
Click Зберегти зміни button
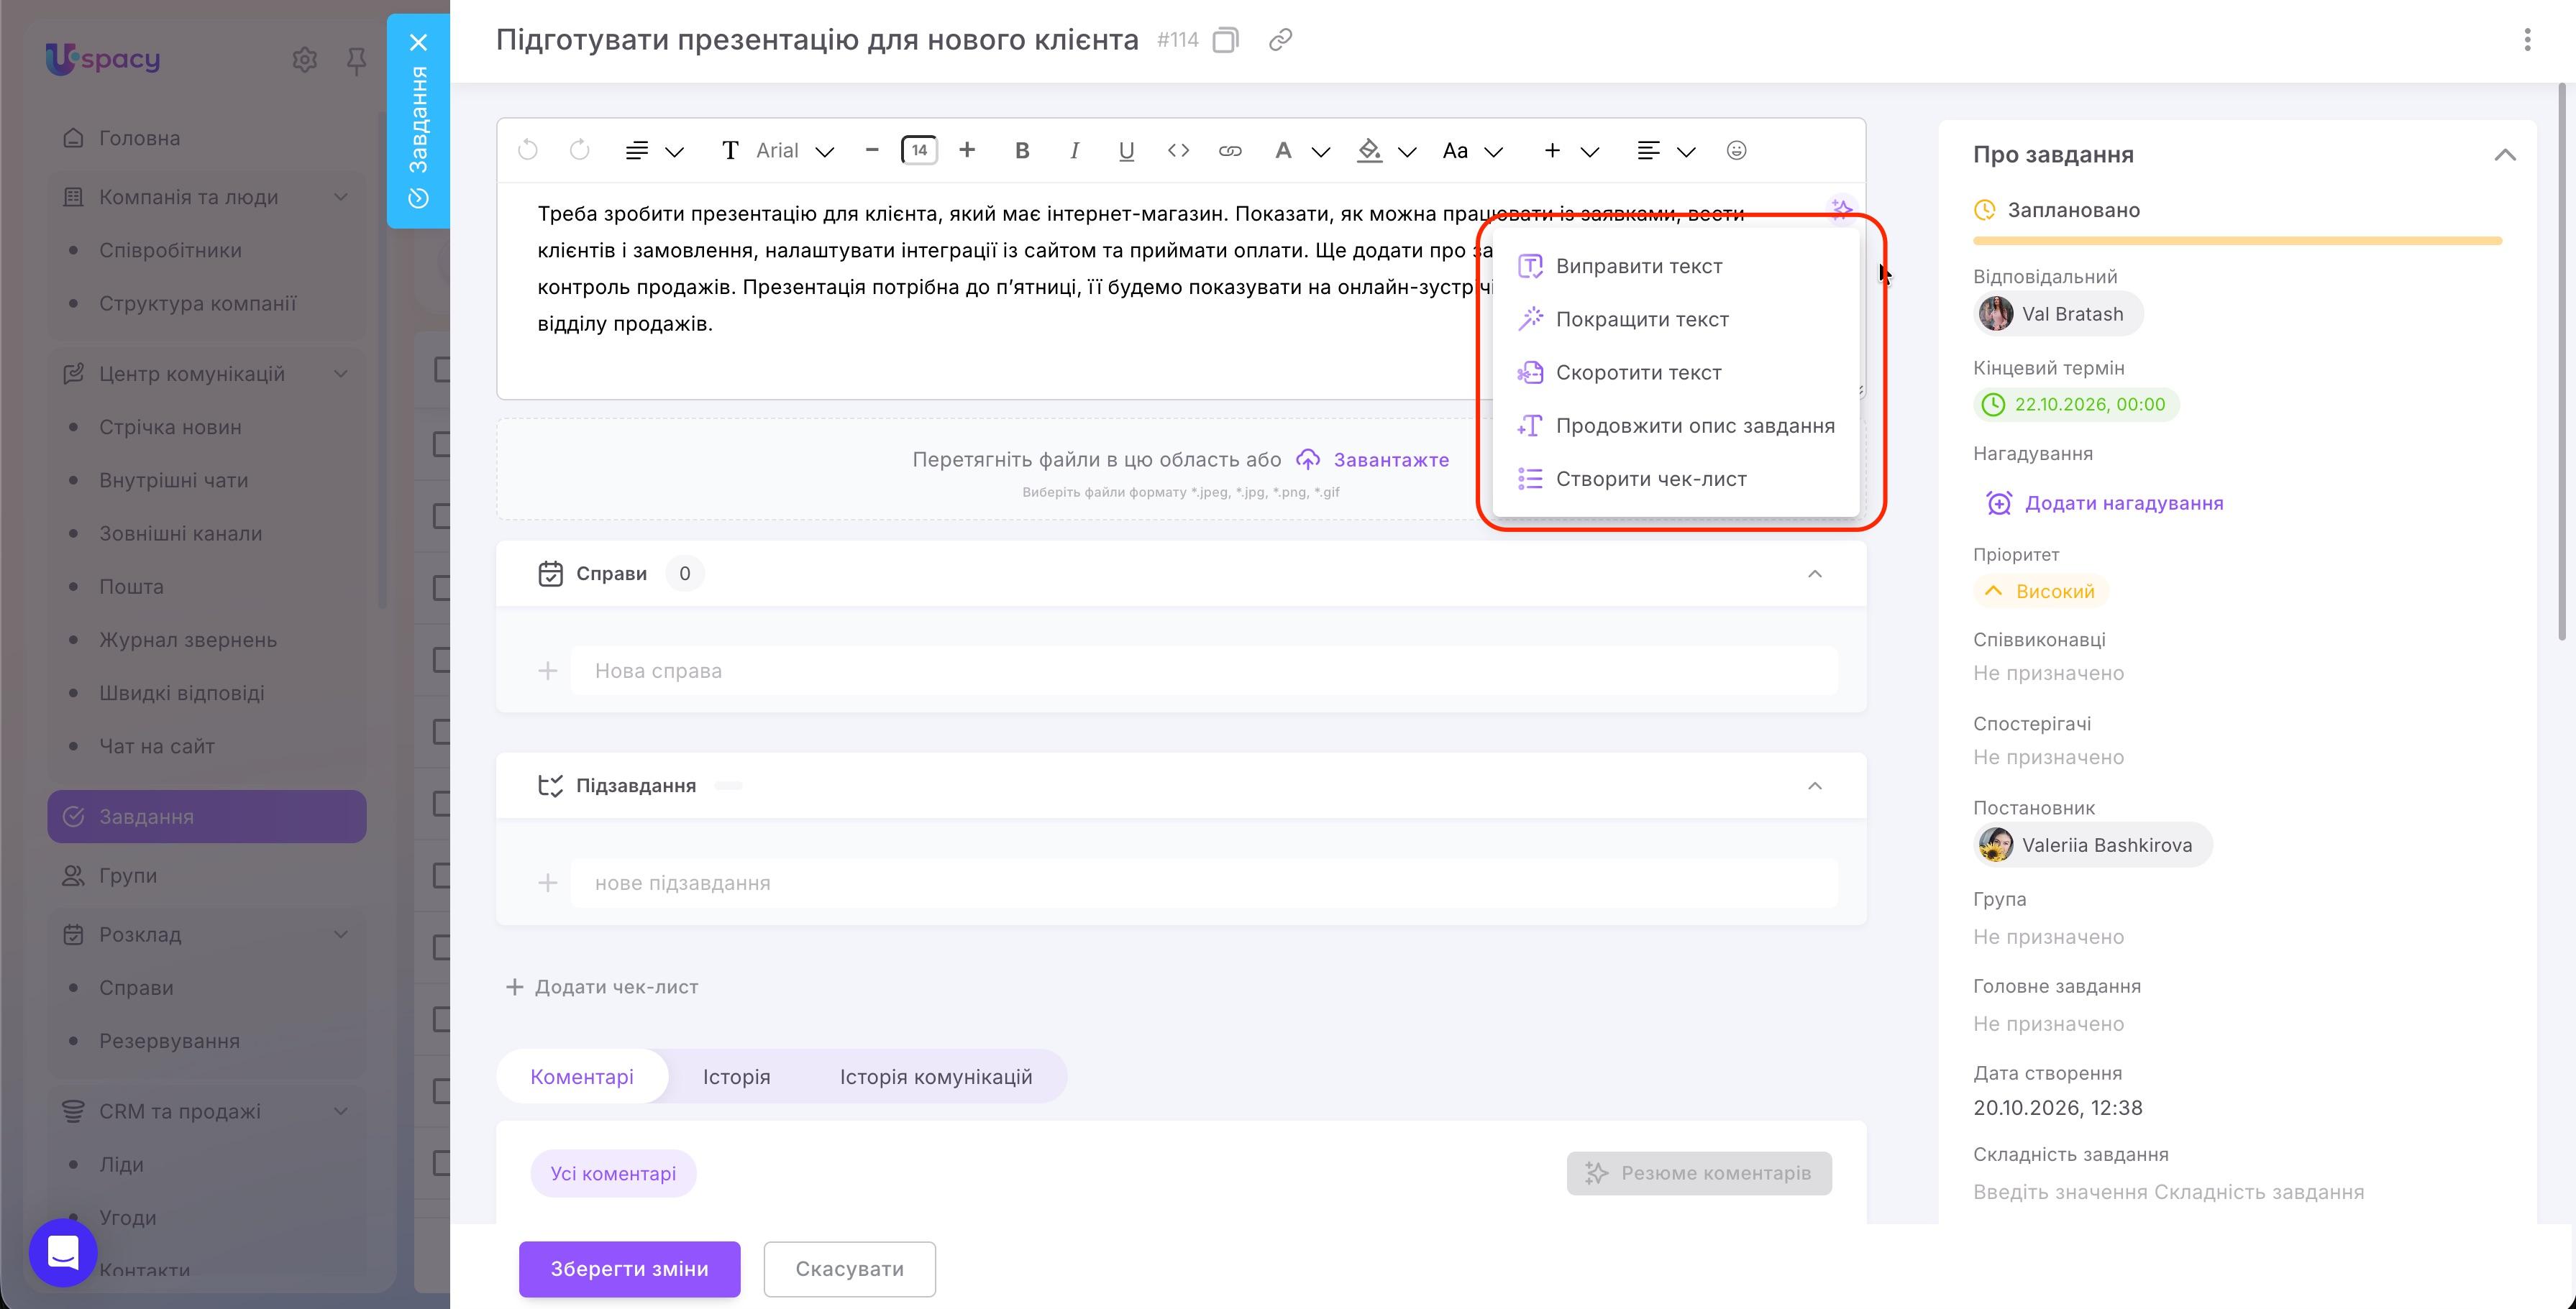click(629, 1268)
